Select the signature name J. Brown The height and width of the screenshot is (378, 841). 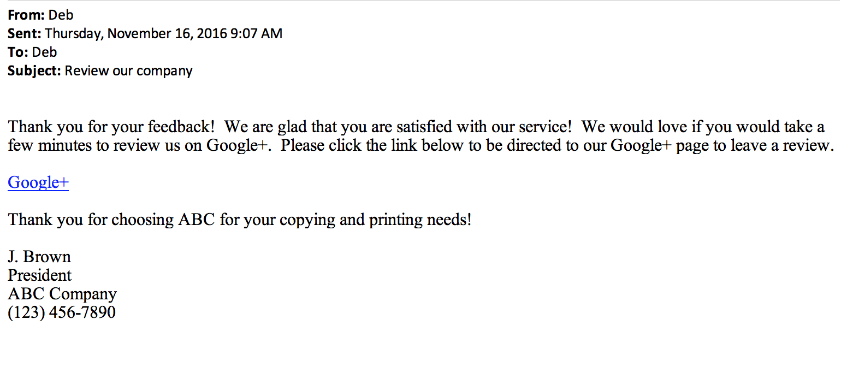39,256
